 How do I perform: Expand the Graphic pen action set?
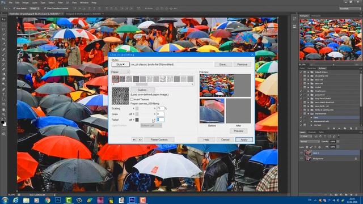(x=308, y=91)
